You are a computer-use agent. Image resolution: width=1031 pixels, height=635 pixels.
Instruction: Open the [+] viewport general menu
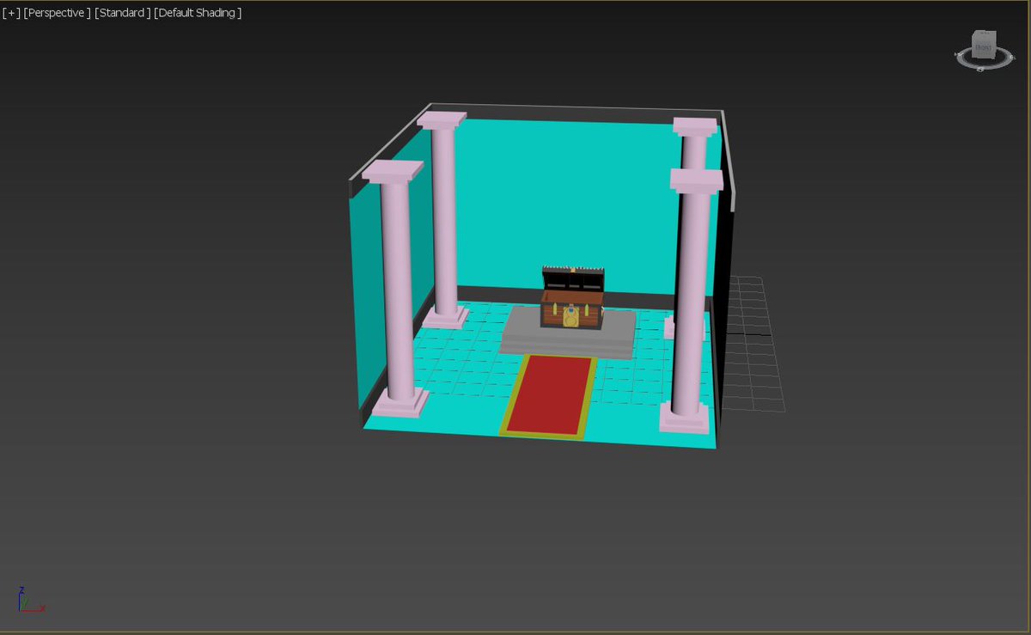tap(11, 13)
